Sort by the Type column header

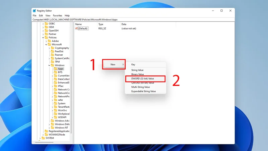(x=109, y=24)
